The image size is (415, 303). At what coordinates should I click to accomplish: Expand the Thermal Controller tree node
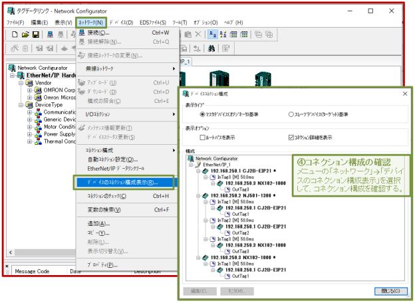29,142
